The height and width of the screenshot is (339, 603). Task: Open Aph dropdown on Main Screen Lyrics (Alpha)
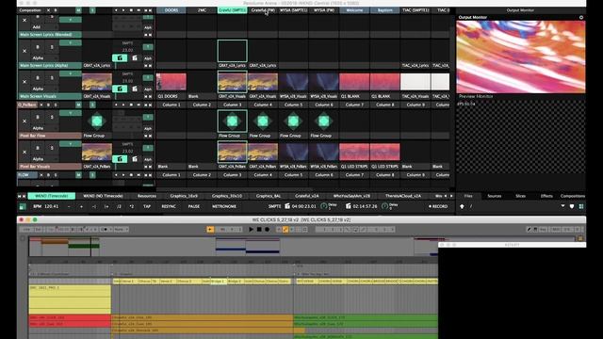tap(148, 58)
